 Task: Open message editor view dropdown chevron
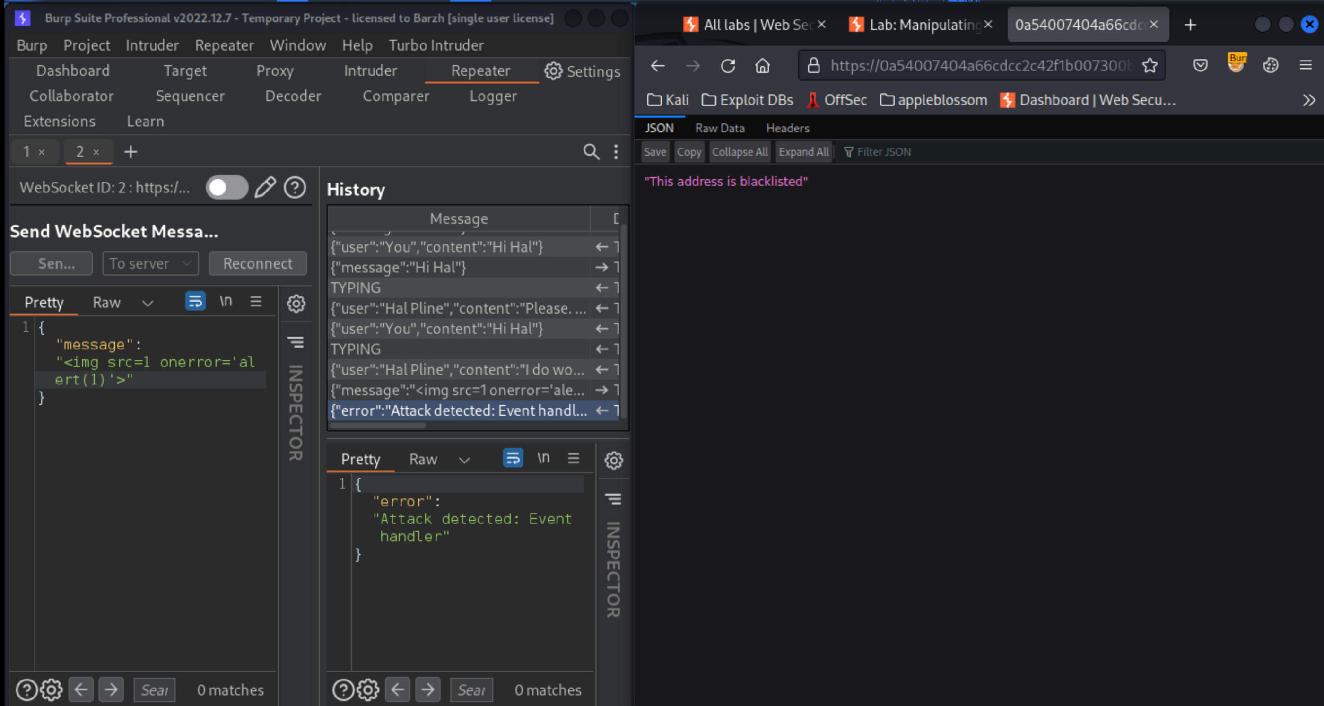click(148, 303)
